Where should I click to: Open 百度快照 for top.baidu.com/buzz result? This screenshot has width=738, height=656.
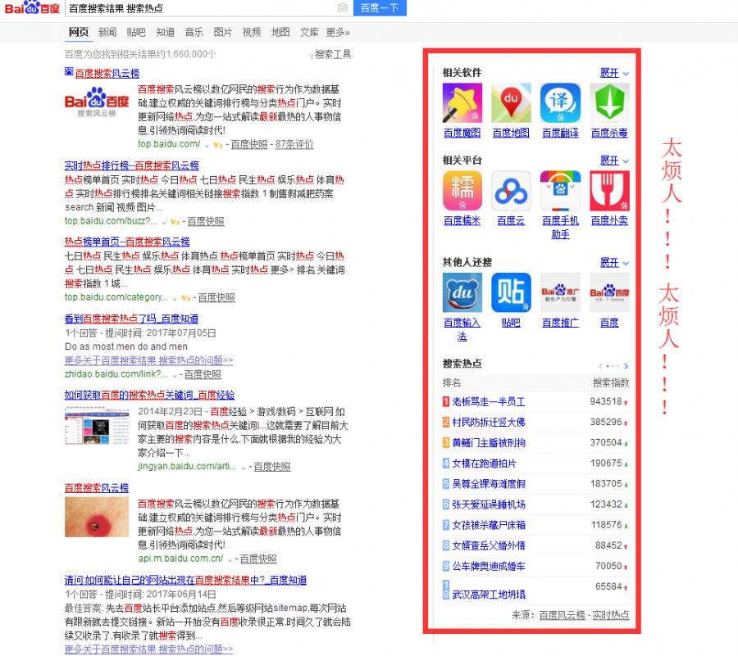(x=206, y=221)
